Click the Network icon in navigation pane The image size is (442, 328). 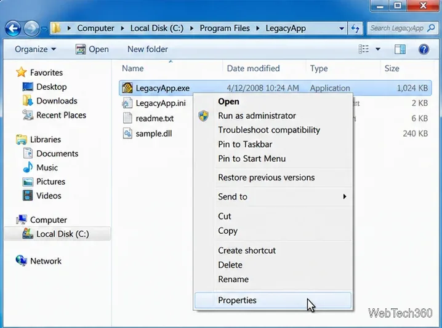point(22,261)
